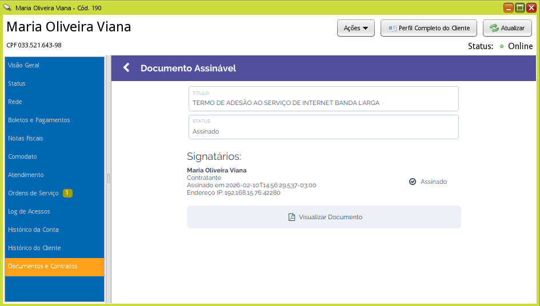
Task: Click the Título field
Action: click(x=323, y=99)
